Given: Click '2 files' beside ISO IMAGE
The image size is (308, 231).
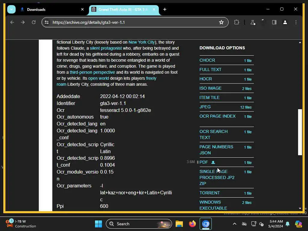Looking at the screenshot, I should click(x=247, y=89).
